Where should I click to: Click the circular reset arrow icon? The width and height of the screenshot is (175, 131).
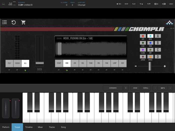(x=13, y=22)
